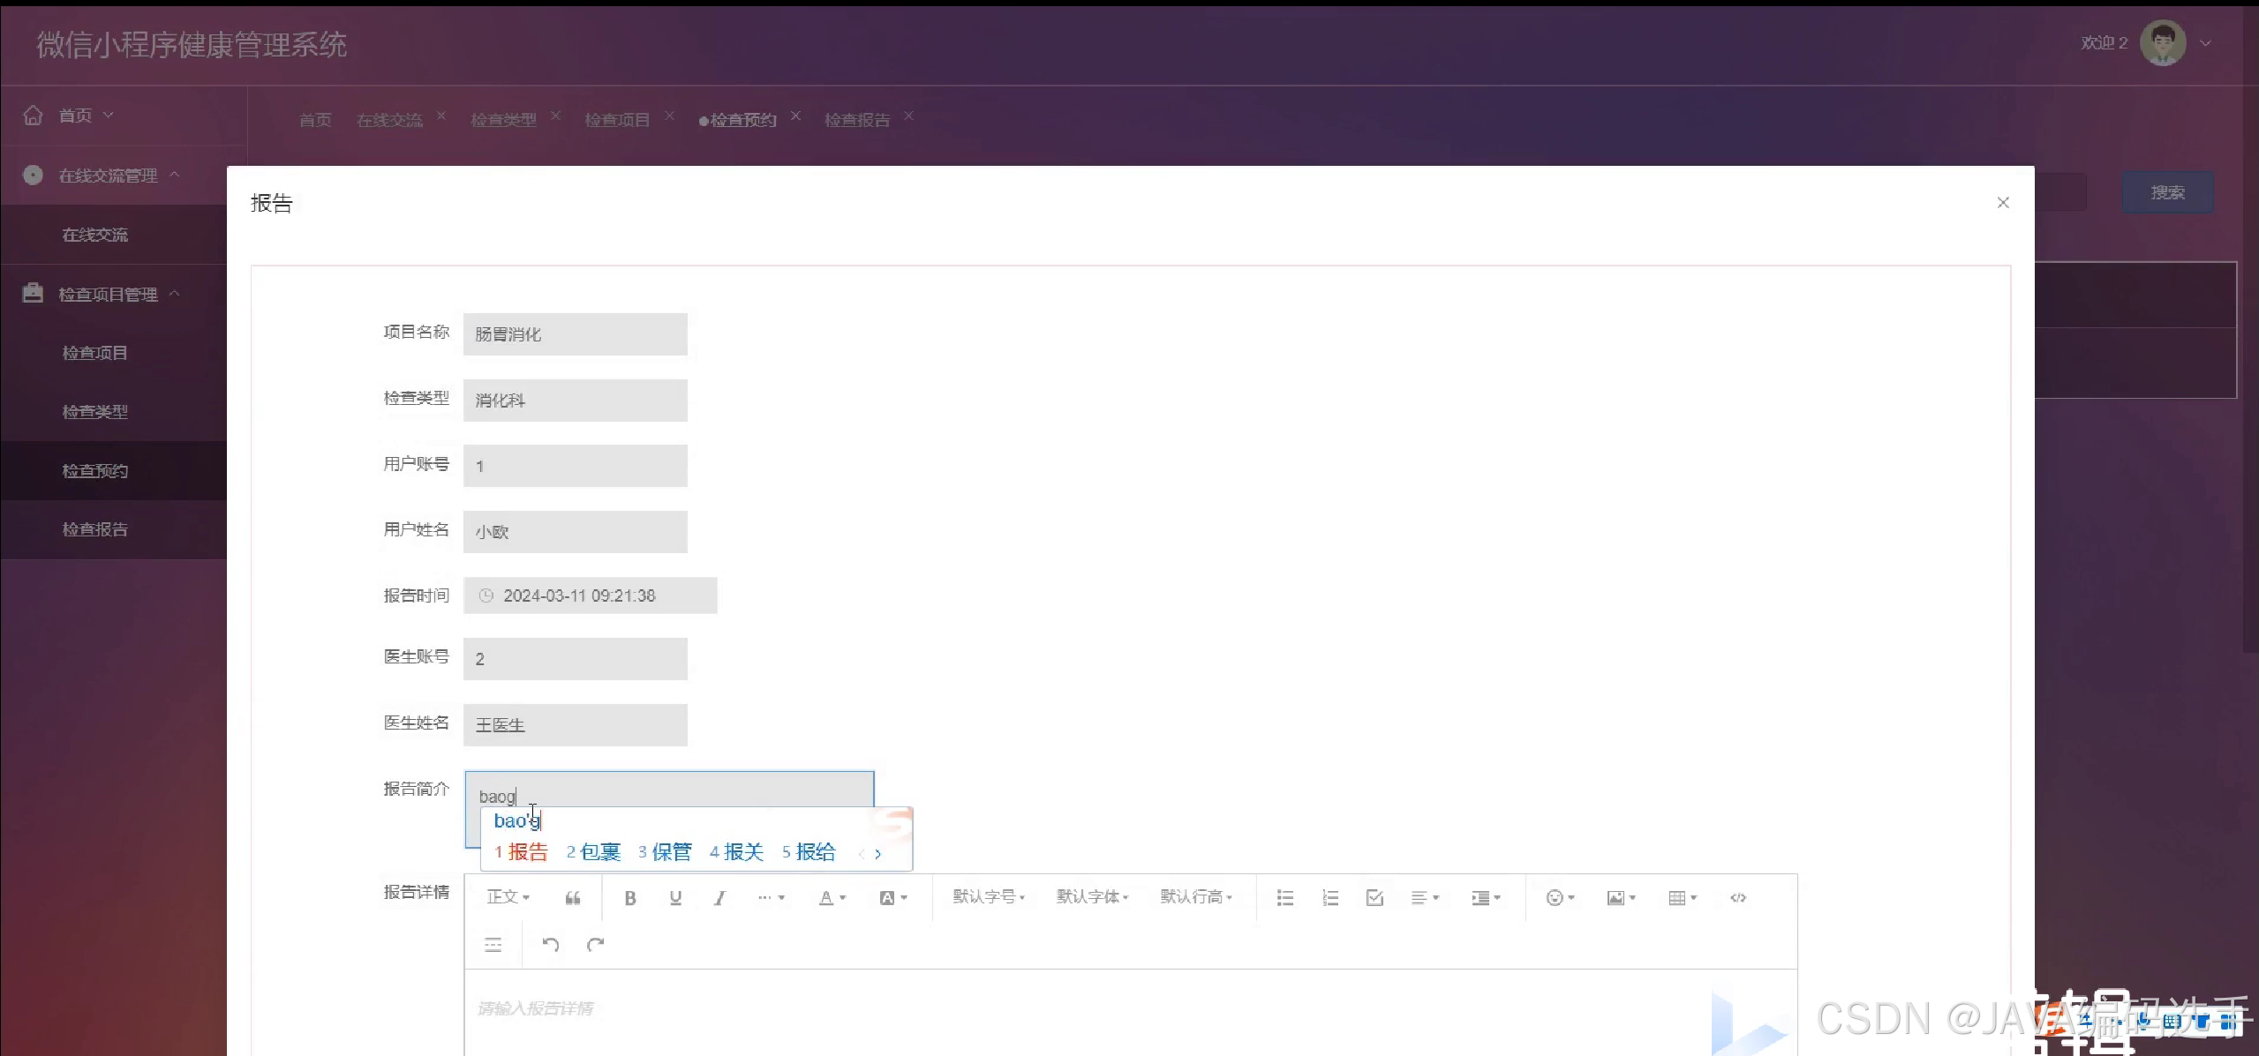2259x1056 pixels.
Task: Switch to the 检查报告 tab
Action: click(x=856, y=120)
